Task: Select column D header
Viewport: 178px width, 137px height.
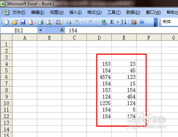Action: point(99,38)
